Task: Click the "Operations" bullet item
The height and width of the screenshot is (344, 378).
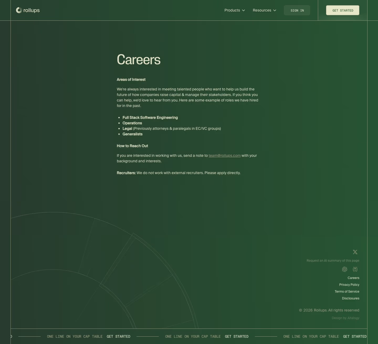Action: 132,123
